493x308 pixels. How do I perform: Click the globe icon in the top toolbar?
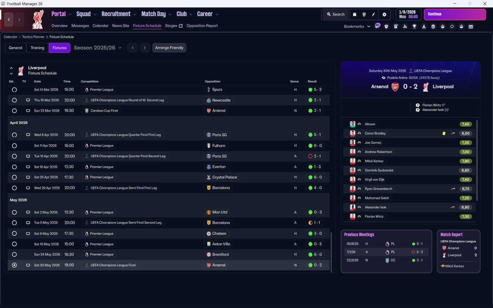click(364, 14)
